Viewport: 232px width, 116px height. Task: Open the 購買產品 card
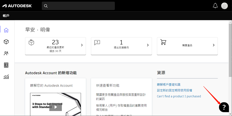(187, 46)
